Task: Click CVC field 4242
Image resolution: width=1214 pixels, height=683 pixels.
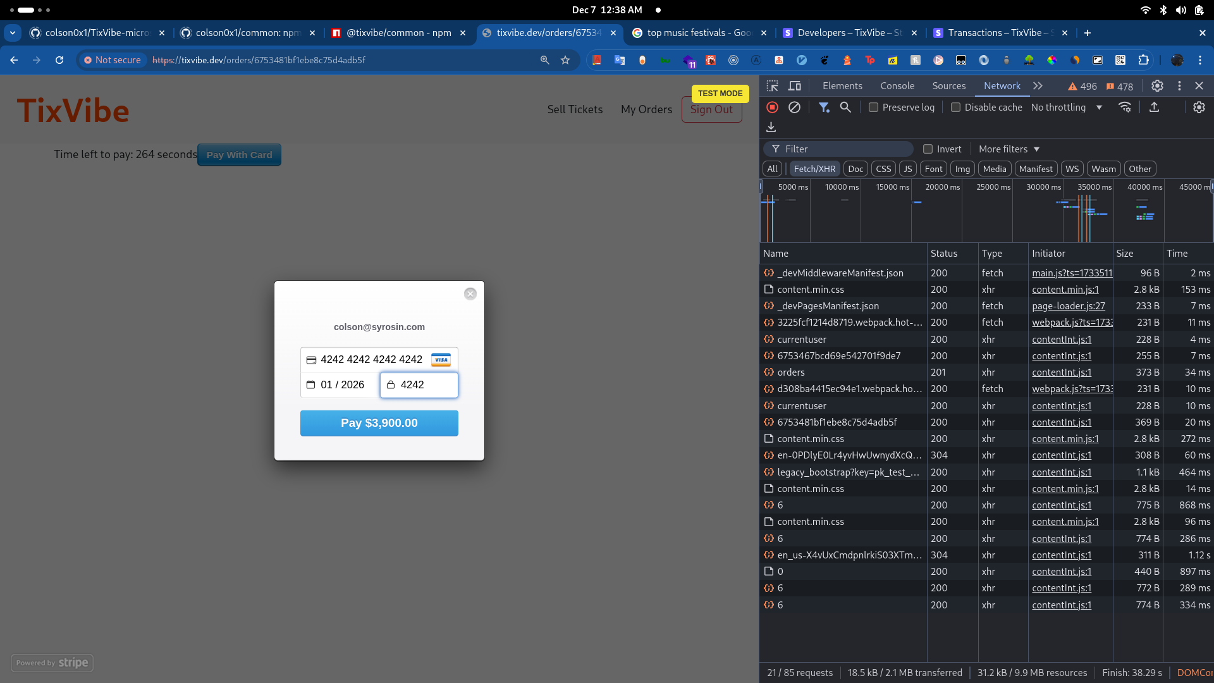Action: tap(419, 385)
